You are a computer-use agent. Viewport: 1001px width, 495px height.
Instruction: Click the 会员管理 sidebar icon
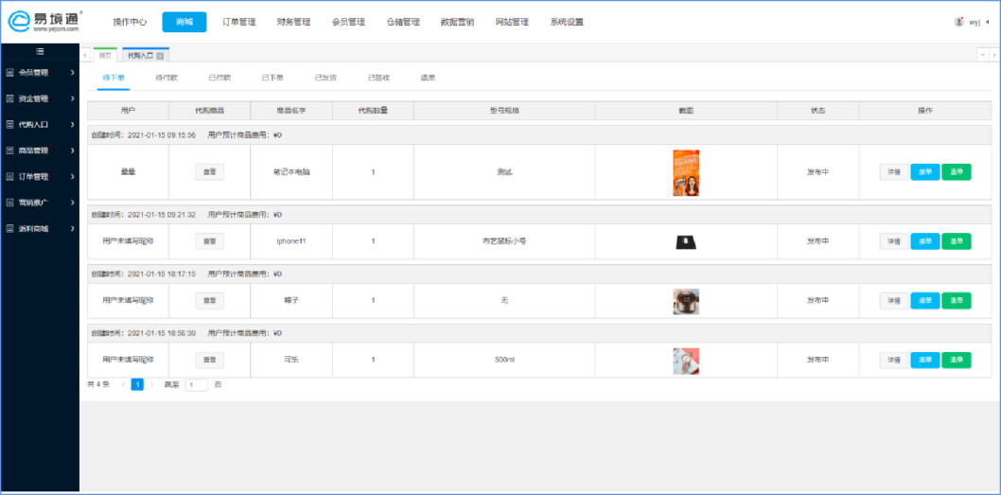tap(10, 72)
